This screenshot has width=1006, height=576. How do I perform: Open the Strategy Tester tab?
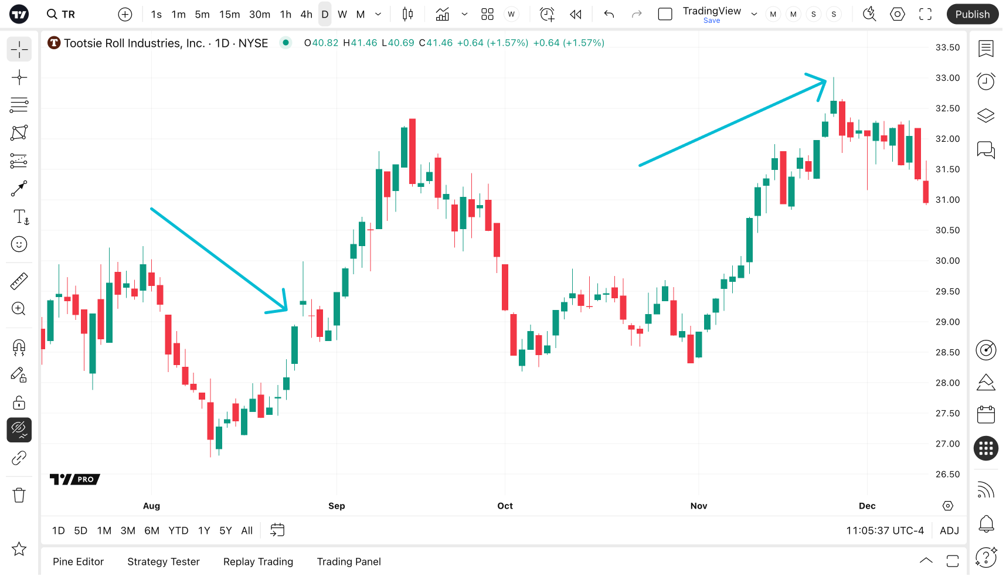click(x=164, y=561)
